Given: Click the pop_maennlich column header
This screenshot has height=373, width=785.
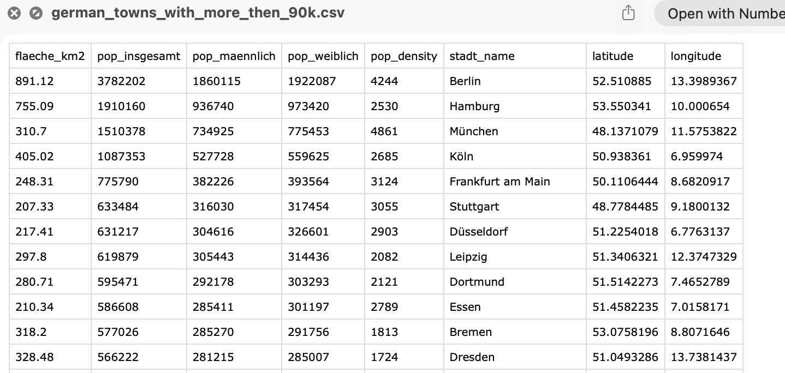Looking at the screenshot, I should 234,56.
